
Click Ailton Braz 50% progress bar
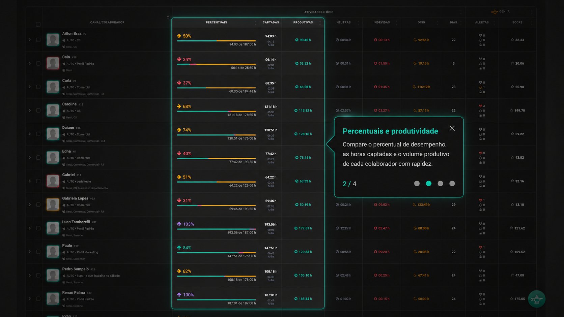[x=216, y=41]
